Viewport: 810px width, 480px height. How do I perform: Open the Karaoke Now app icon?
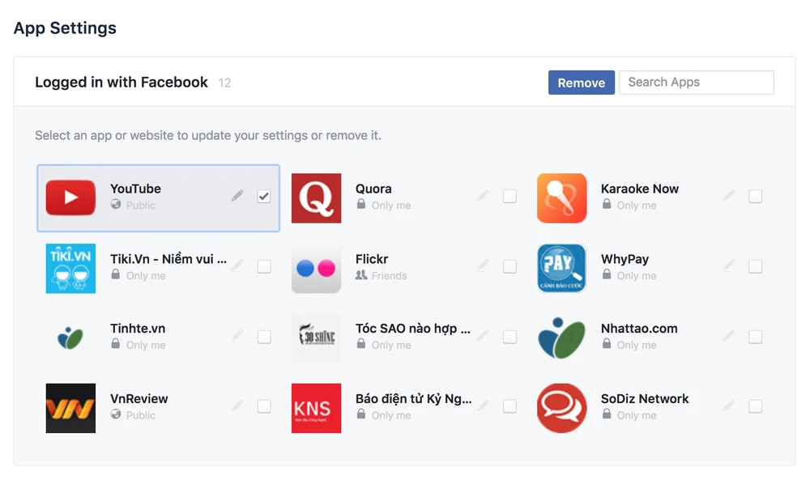[x=561, y=198]
